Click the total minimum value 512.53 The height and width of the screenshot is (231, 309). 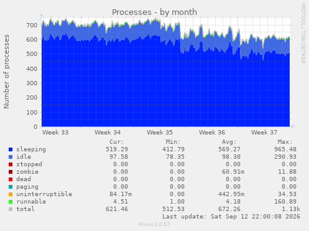pos(173,209)
